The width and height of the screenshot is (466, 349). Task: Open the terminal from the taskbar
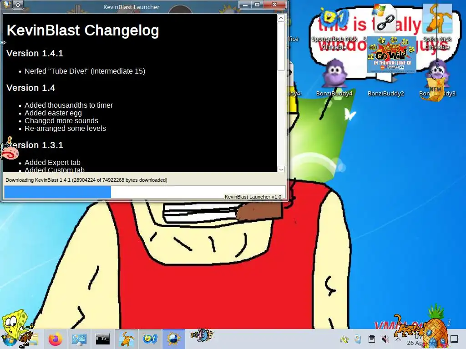pyautogui.click(x=102, y=339)
